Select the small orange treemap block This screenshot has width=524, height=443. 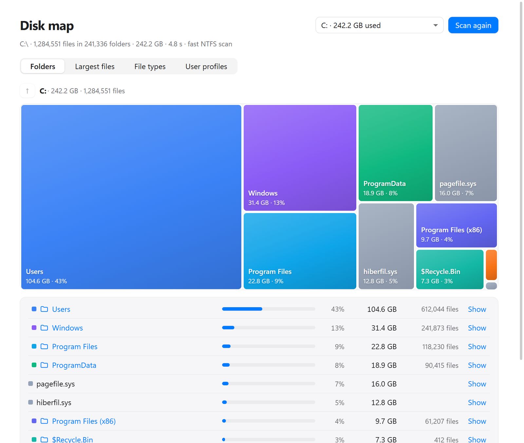491,265
